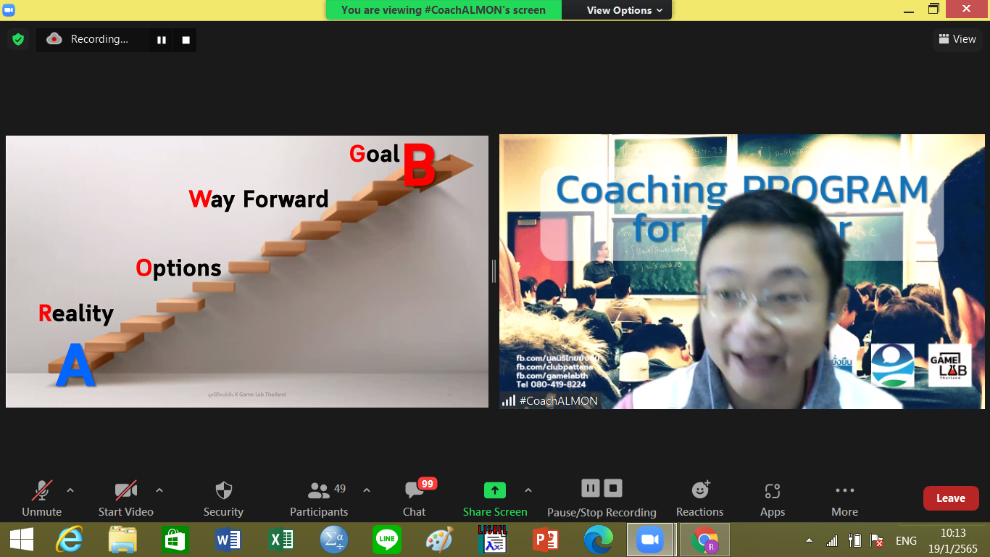Unmute the microphone
Viewport: 990px width, 557px height.
41,498
